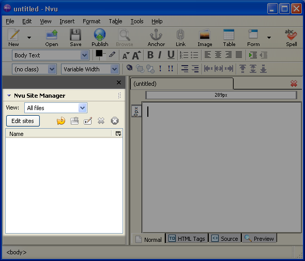Click the rename pencil icon in Site Manager
This screenshot has height=261, width=305.
pos(88,121)
